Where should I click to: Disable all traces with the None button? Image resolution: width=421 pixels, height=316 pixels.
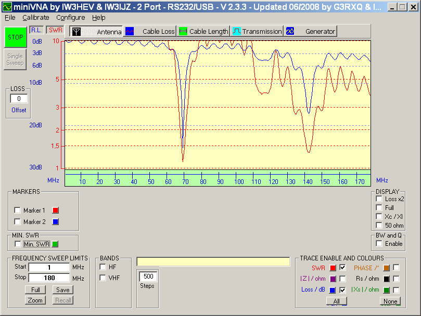(390, 301)
